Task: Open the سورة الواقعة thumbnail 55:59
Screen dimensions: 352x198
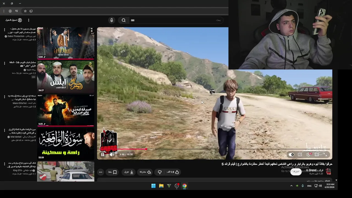Action: [66, 144]
